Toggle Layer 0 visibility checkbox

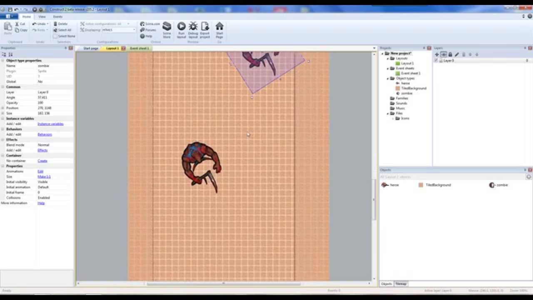pos(436,60)
